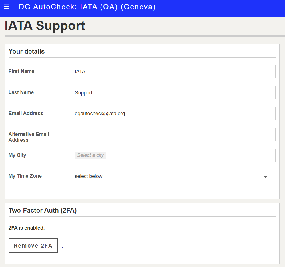Click the Alternative Email Address field
Screen dimensions: 285x267
172,135
